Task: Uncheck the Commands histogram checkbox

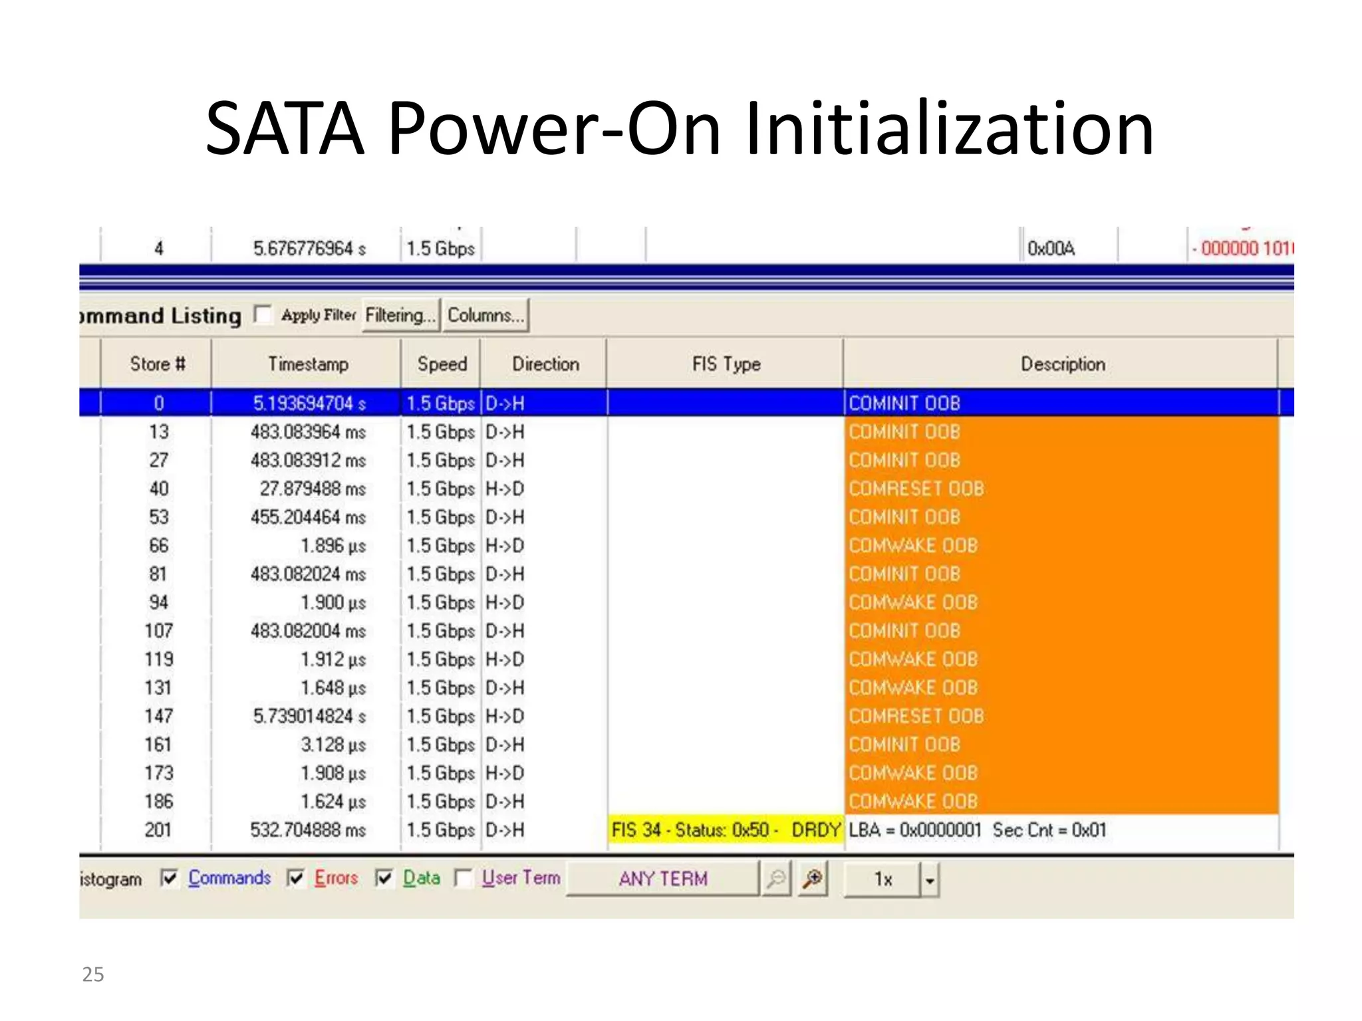Action: (170, 878)
